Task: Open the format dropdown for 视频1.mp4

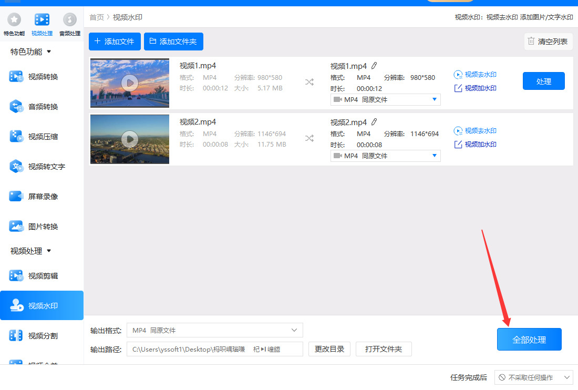Action: 386,99
